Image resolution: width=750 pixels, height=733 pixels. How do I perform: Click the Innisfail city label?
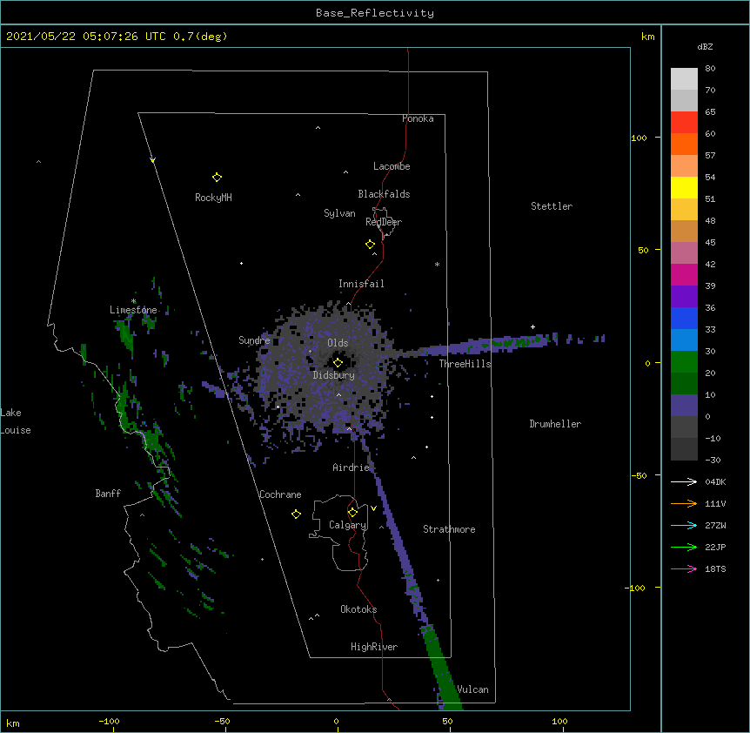pyautogui.click(x=361, y=284)
